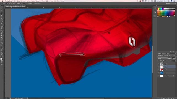177x99 pixels.
Task: Open Spotlight search in menu bar
Action: [x=168, y=1]
